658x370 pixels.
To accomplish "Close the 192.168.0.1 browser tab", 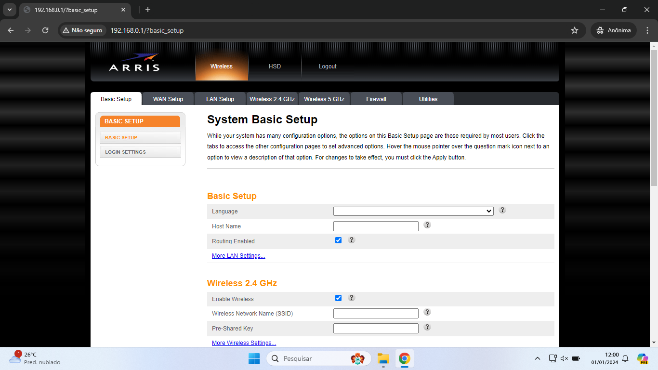I will (124, 10).
